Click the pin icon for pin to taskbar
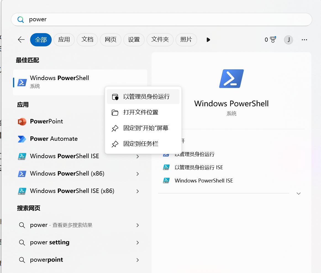321x273 pixels. tap(115, 144)
